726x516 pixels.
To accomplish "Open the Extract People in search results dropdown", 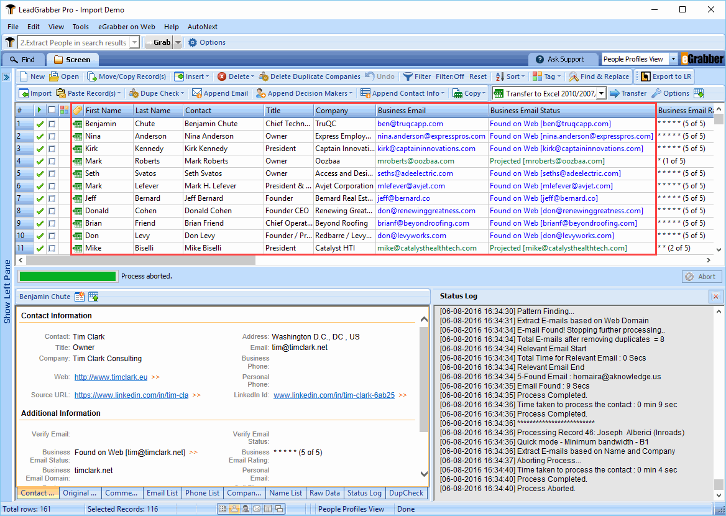I will click(134, 43).
